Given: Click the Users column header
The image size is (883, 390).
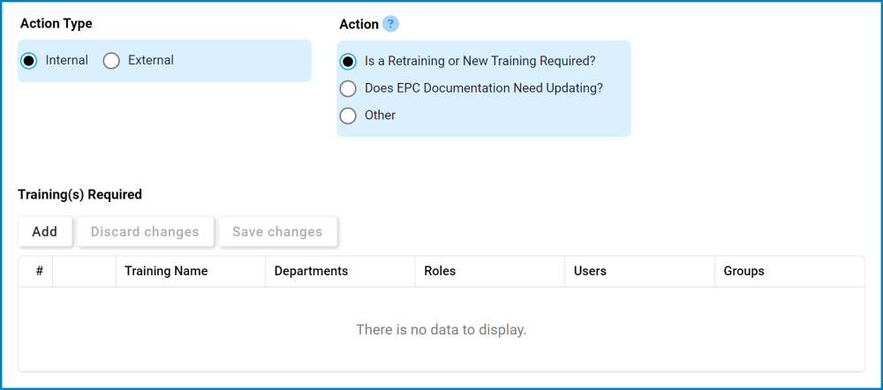Looking at the screenshot, I should coord(590,271).
